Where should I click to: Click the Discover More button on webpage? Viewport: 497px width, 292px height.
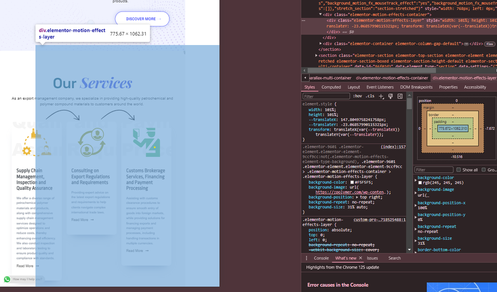point(142,19)
